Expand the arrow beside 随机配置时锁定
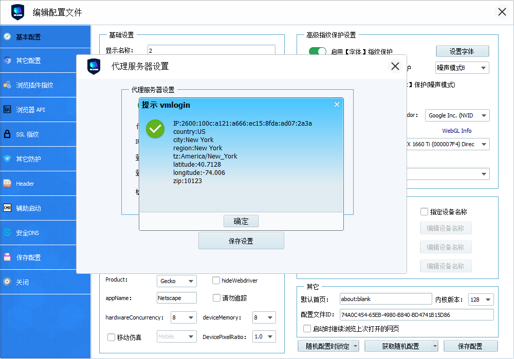Viewport: 514px width, 359px height. [356, 346]
